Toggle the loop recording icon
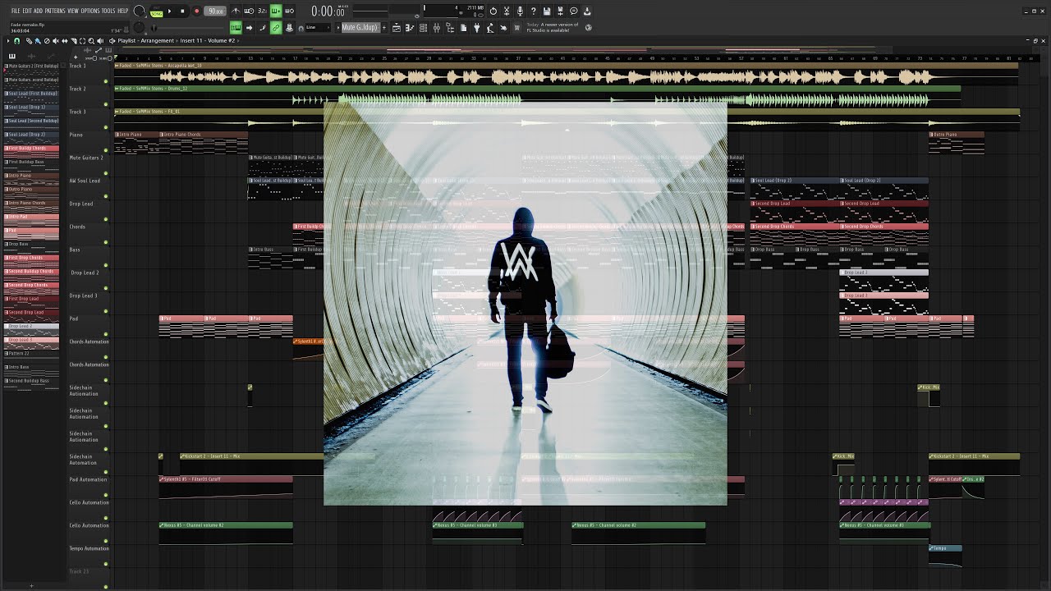 pos(289,11)
